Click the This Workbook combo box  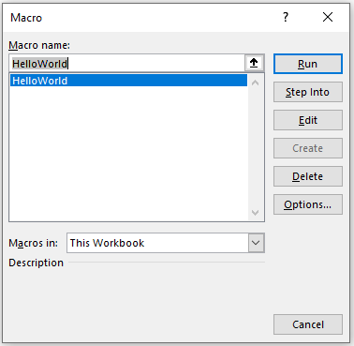[x=166, y=243]
